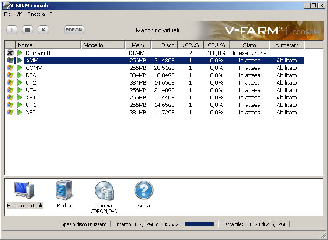The image size is (328, 240).
Task: Click the Estraibile disk usage progress bar
Action: coord(307,224)
